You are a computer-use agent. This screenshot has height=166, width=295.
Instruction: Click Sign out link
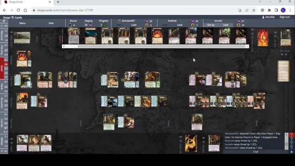(284, 17)
